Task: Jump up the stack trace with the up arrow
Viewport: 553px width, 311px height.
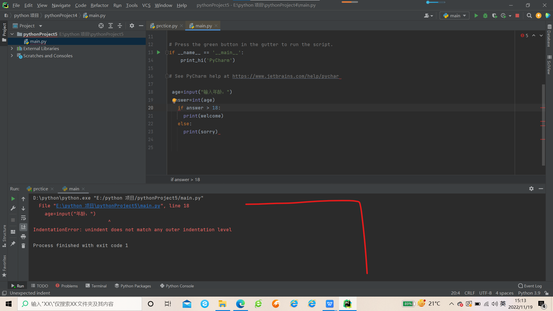Action: coord(23,199)
